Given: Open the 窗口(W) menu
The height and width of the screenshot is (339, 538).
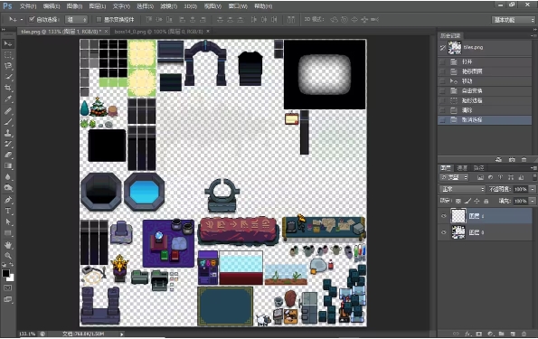Looking at the screenshot, I should 238,6.
